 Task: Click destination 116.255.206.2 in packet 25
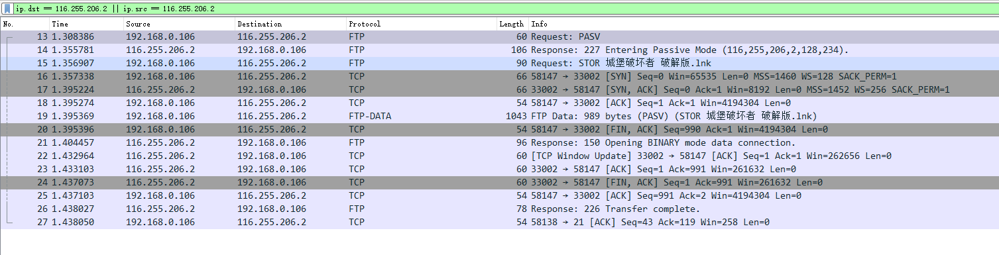pyautogui.click(x=272, y=195)
